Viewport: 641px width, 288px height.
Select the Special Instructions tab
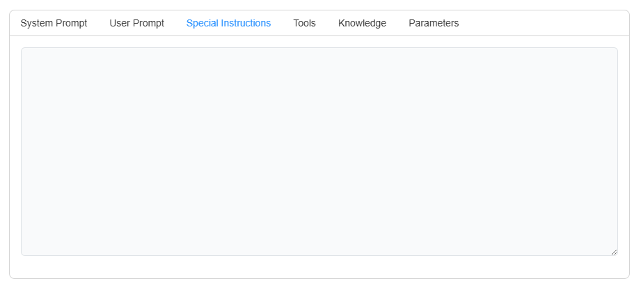click(228, 23)
